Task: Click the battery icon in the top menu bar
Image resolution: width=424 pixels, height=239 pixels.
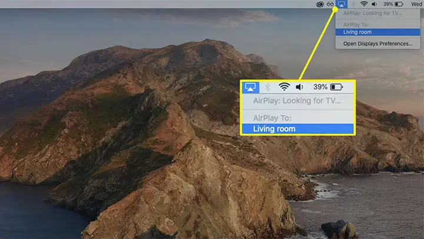Action: click(x=399, y=4)
